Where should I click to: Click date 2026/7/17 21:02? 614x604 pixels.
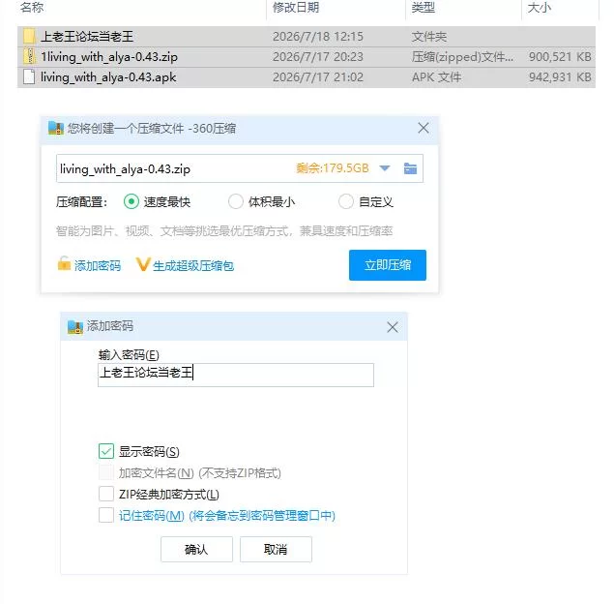coord(318,77)
